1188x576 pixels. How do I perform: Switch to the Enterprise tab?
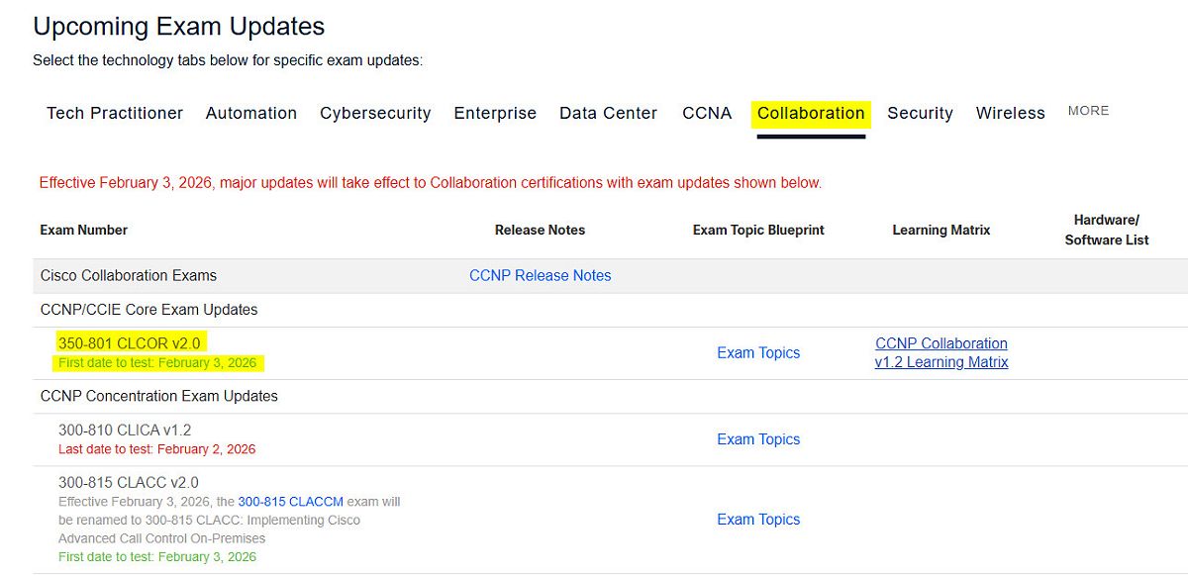(495, 113)
